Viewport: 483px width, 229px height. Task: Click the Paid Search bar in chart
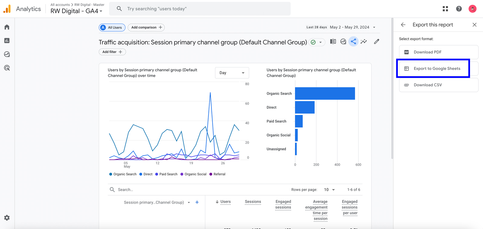tap(299, 121)
